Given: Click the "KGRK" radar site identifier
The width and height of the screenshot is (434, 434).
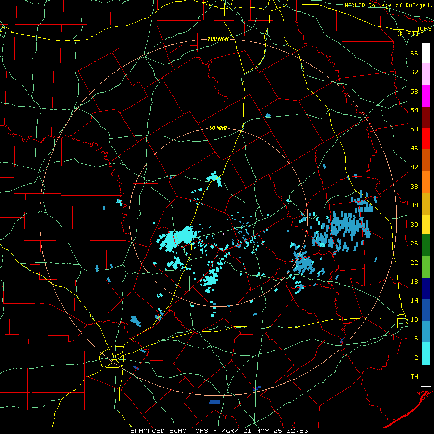Looking at the screenshot, I should point(231,431).
